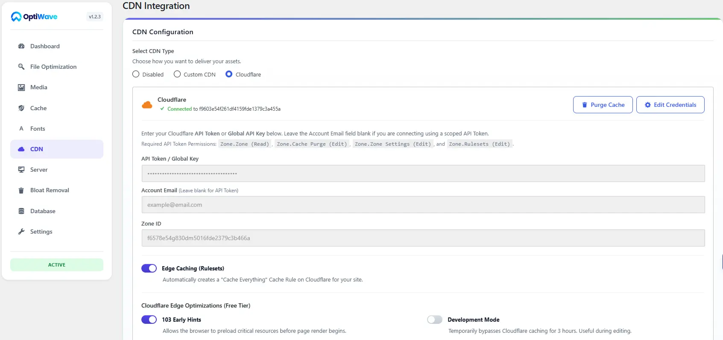
Task: Click the Zone.Zone (Read) permission tag
Action: coord(245,144)
